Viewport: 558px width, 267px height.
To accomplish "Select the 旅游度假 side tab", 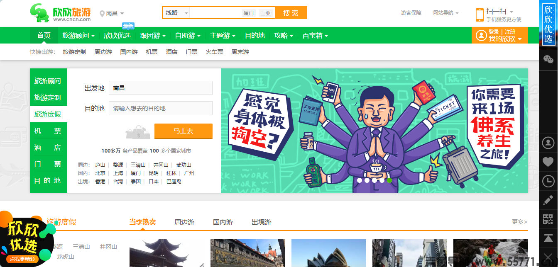I will (48, 114).
